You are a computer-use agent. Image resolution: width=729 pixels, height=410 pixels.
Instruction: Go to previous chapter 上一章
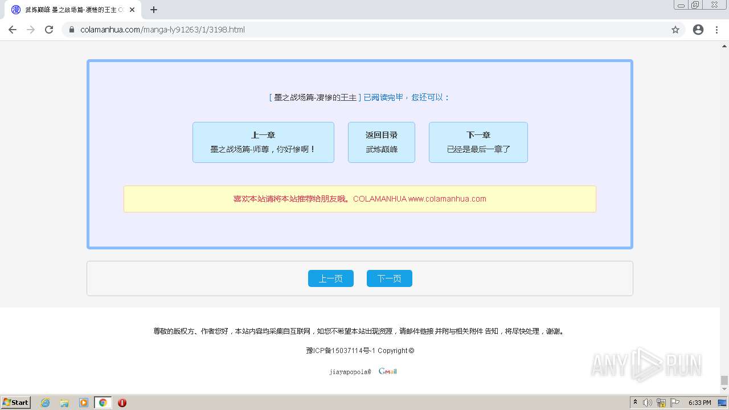263,142
